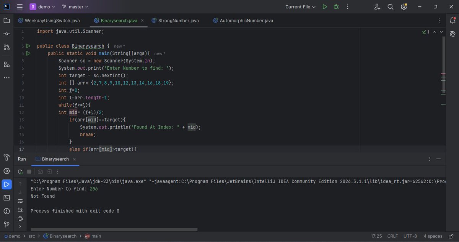Open the main menu hamburger icon

coord(20,7)
